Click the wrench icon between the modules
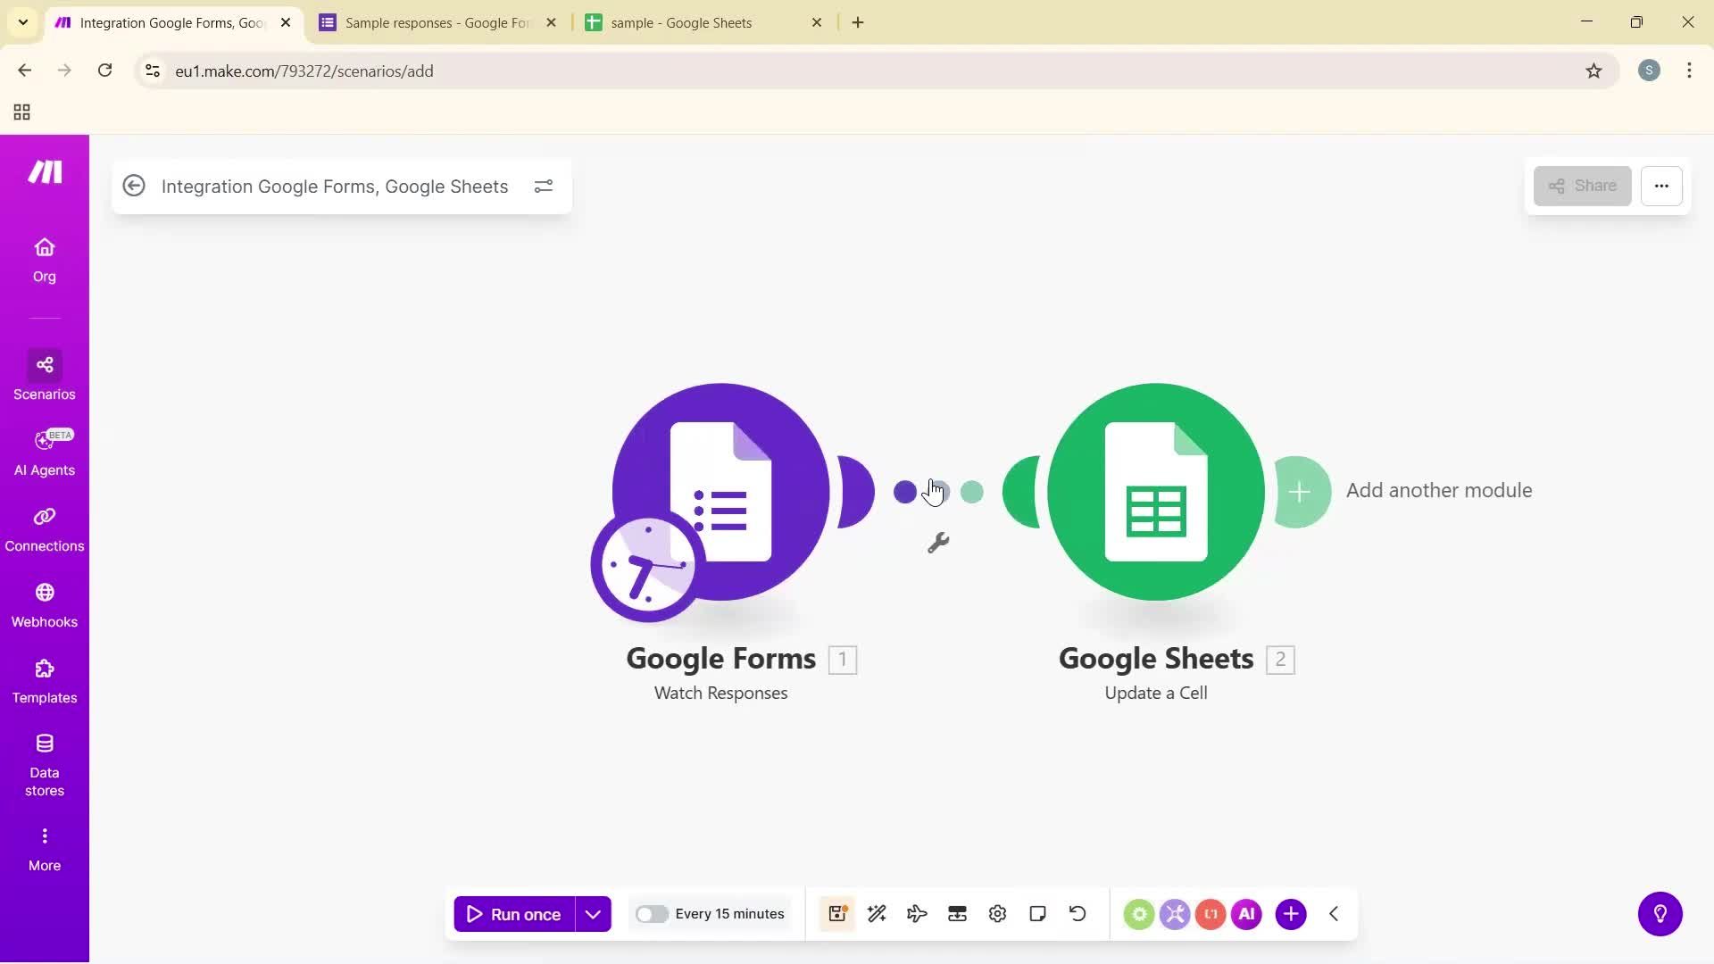The image size is (1714, 964). click(x=938, y=543)
